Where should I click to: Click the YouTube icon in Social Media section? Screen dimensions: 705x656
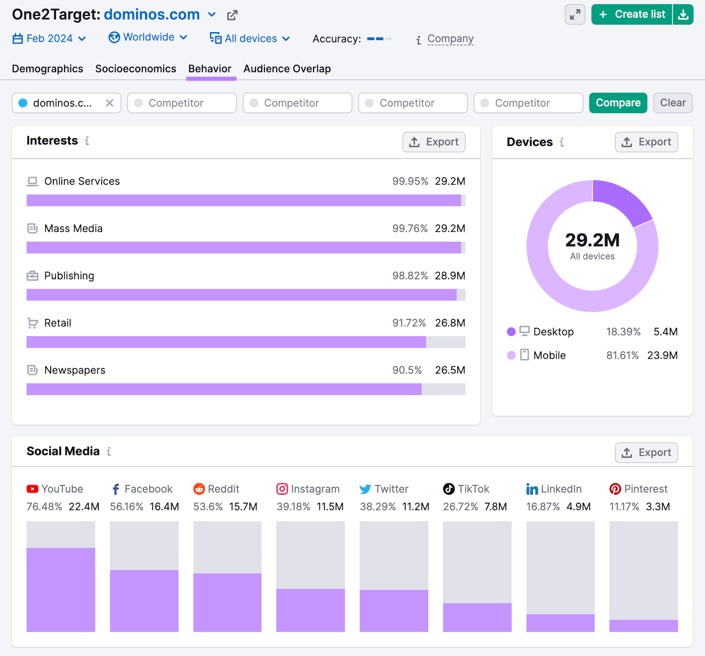coord(32,489)
